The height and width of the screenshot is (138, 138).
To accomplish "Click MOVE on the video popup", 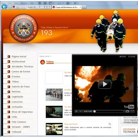I will 123,57.
